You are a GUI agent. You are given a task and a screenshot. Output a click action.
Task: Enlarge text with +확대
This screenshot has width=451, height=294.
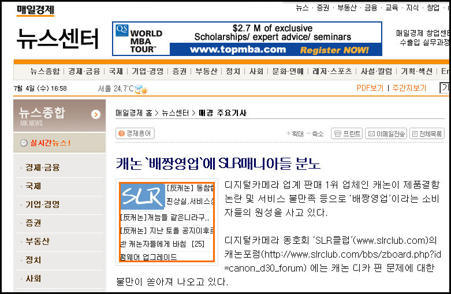pos(295,133)
